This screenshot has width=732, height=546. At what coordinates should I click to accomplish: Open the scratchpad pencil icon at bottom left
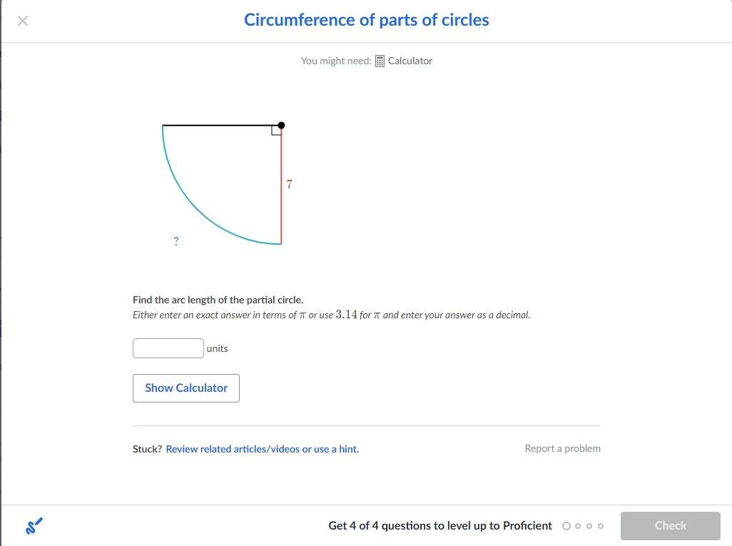coord(34,526)
